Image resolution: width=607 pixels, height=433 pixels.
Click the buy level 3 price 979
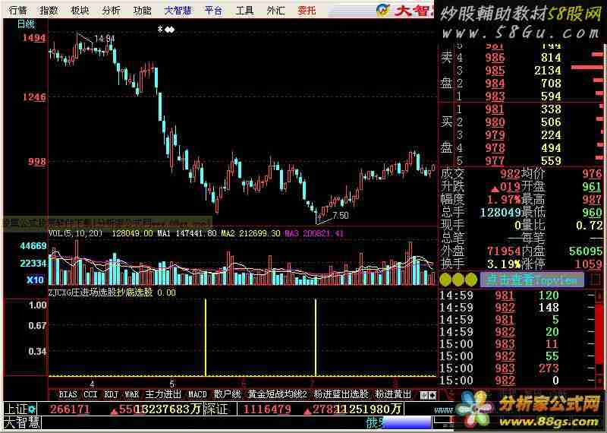pyautogui.click(x=495, y=135)
